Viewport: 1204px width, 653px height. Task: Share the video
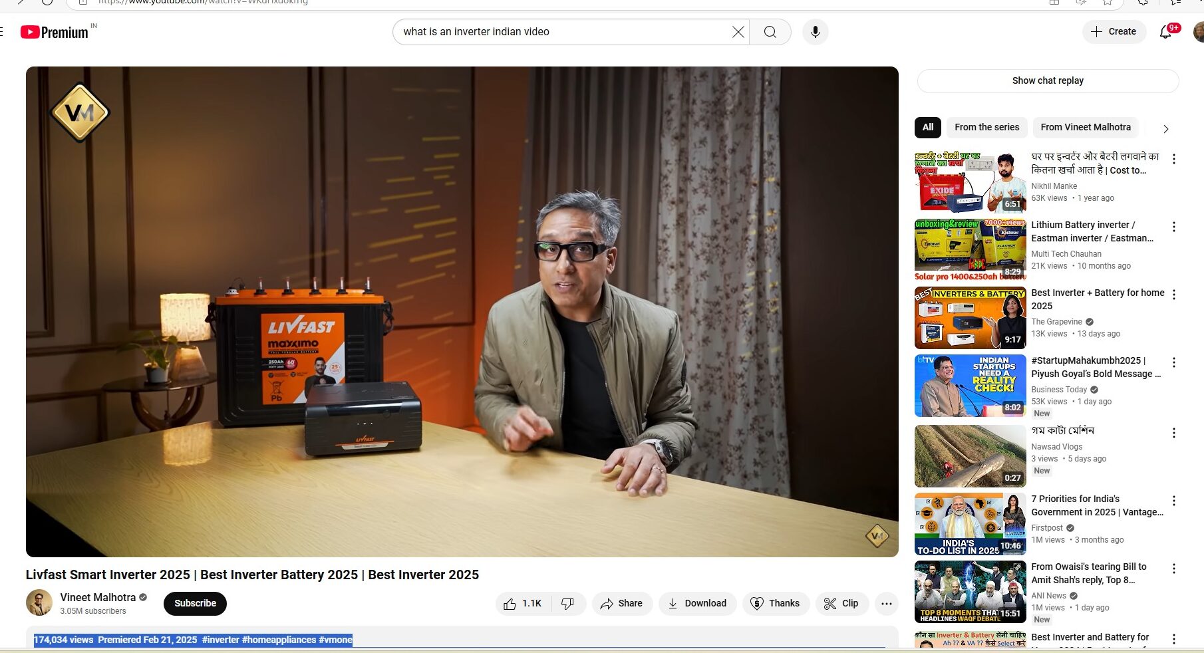(621, 603)
